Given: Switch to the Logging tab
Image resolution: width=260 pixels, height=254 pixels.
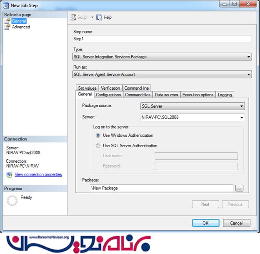Looking at the screenshot, I should (x=225, y=95).
